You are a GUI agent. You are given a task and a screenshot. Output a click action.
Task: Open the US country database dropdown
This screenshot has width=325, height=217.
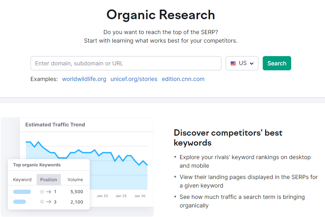[x=242, y=63]
